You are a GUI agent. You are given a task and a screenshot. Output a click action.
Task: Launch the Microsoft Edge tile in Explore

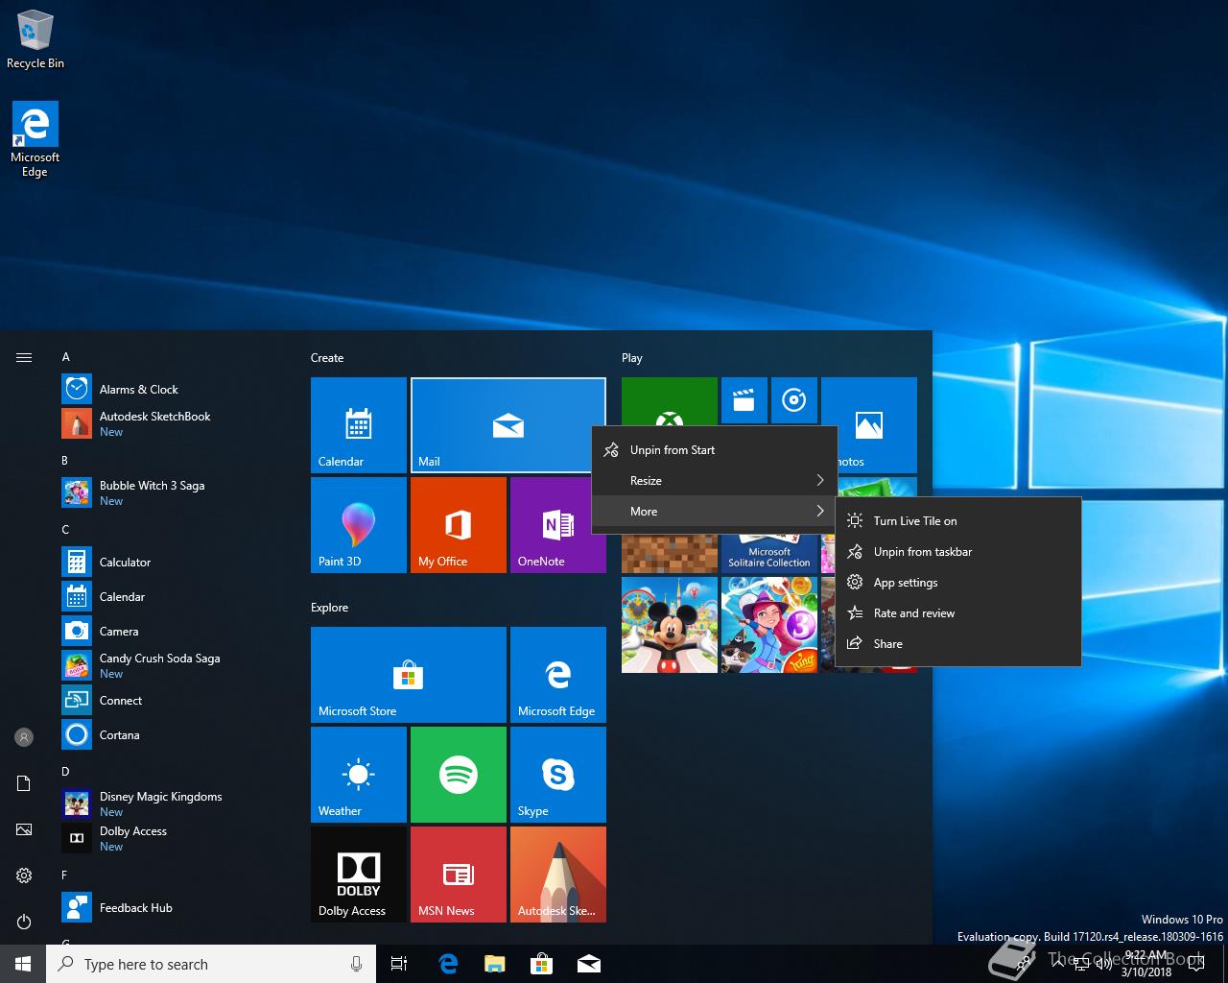558,675
